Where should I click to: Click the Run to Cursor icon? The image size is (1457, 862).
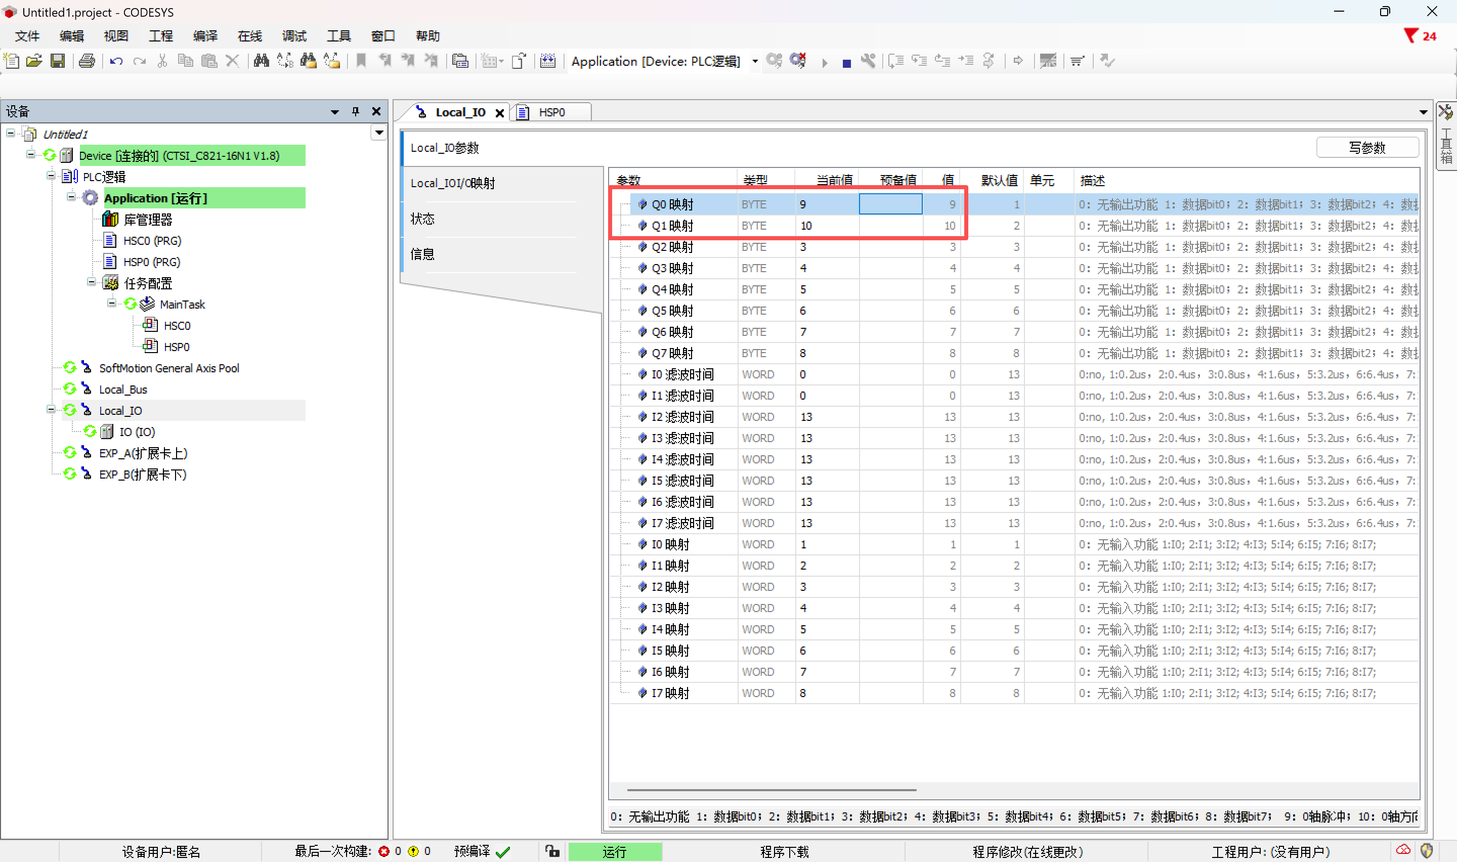point(966,61)
